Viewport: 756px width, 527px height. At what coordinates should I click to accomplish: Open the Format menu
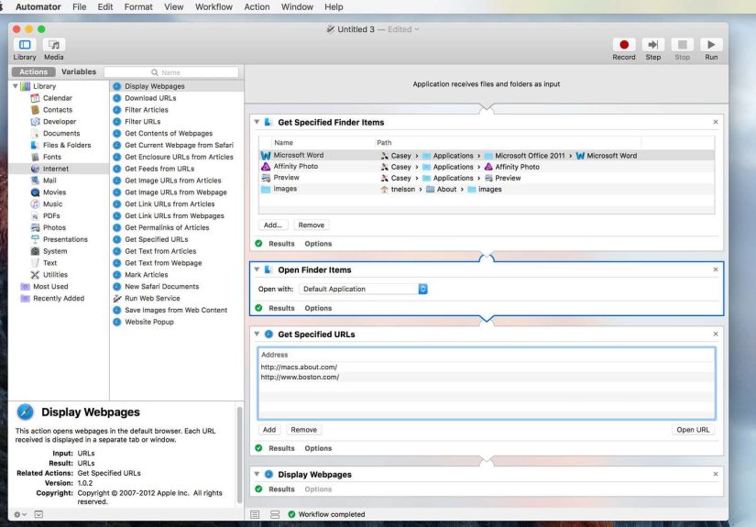[138, 6]
